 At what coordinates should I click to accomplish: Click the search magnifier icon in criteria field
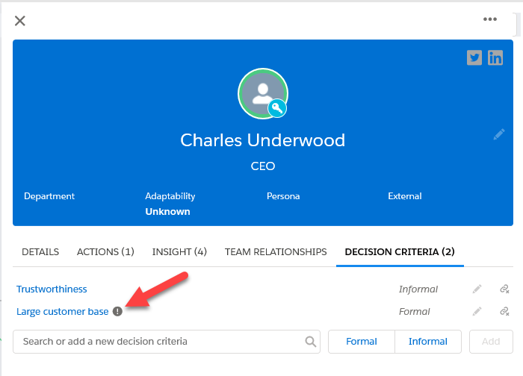310,342
